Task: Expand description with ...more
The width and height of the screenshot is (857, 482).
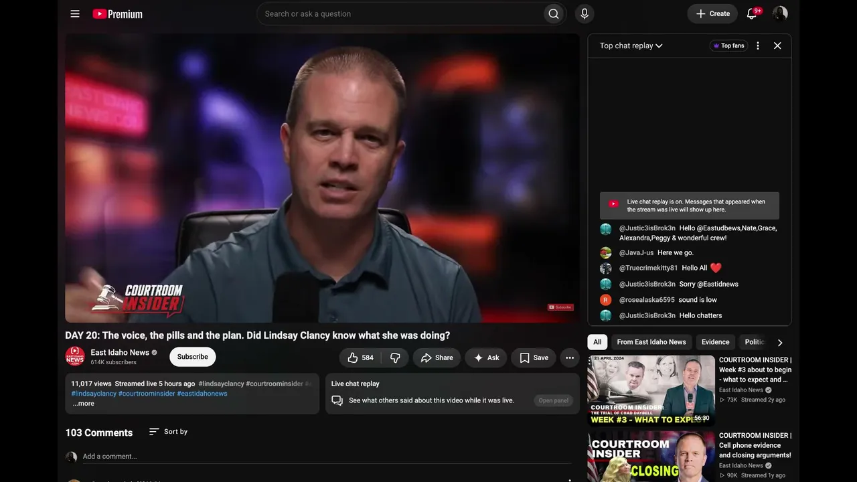Action: click(x=84, y=404)
